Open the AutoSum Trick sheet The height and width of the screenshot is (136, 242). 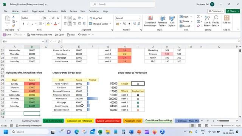pyautogui.click(x=133, y=121)
